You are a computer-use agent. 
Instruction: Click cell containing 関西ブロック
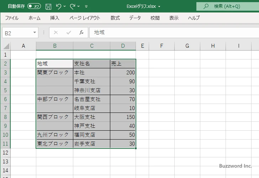coord(55,117)
